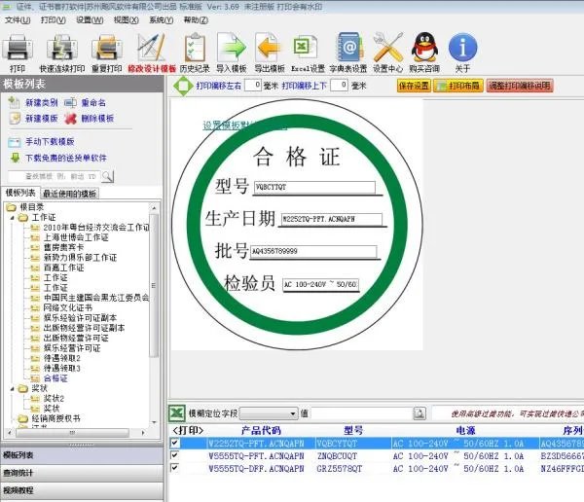Switch to the 最近使用的模板 tab
The height and width of the screenshot is (502, 584).
(70, 194)
